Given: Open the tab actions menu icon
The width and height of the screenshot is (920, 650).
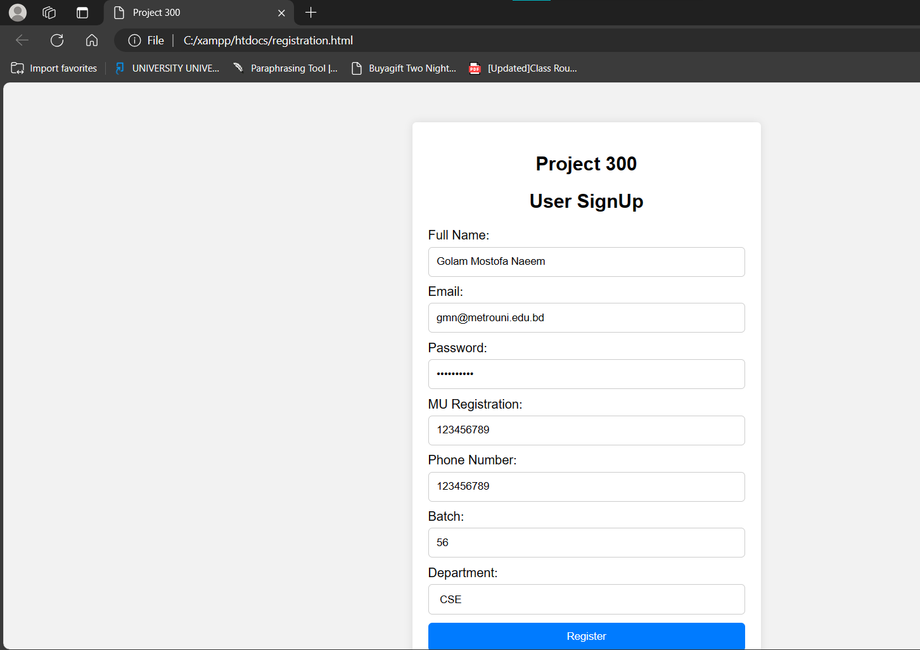Looking at the screenshot, I should (82, 13).
